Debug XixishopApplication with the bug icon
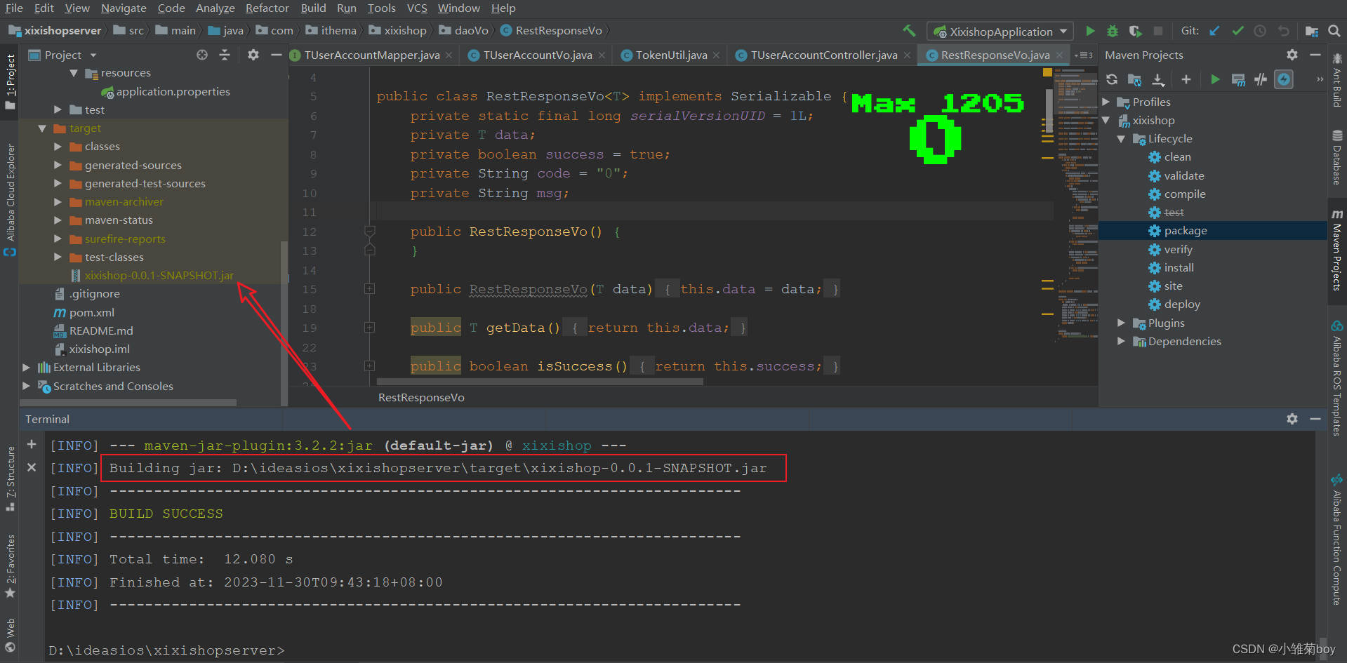This screenshot has width=1347, height=663. point(1111,30)
